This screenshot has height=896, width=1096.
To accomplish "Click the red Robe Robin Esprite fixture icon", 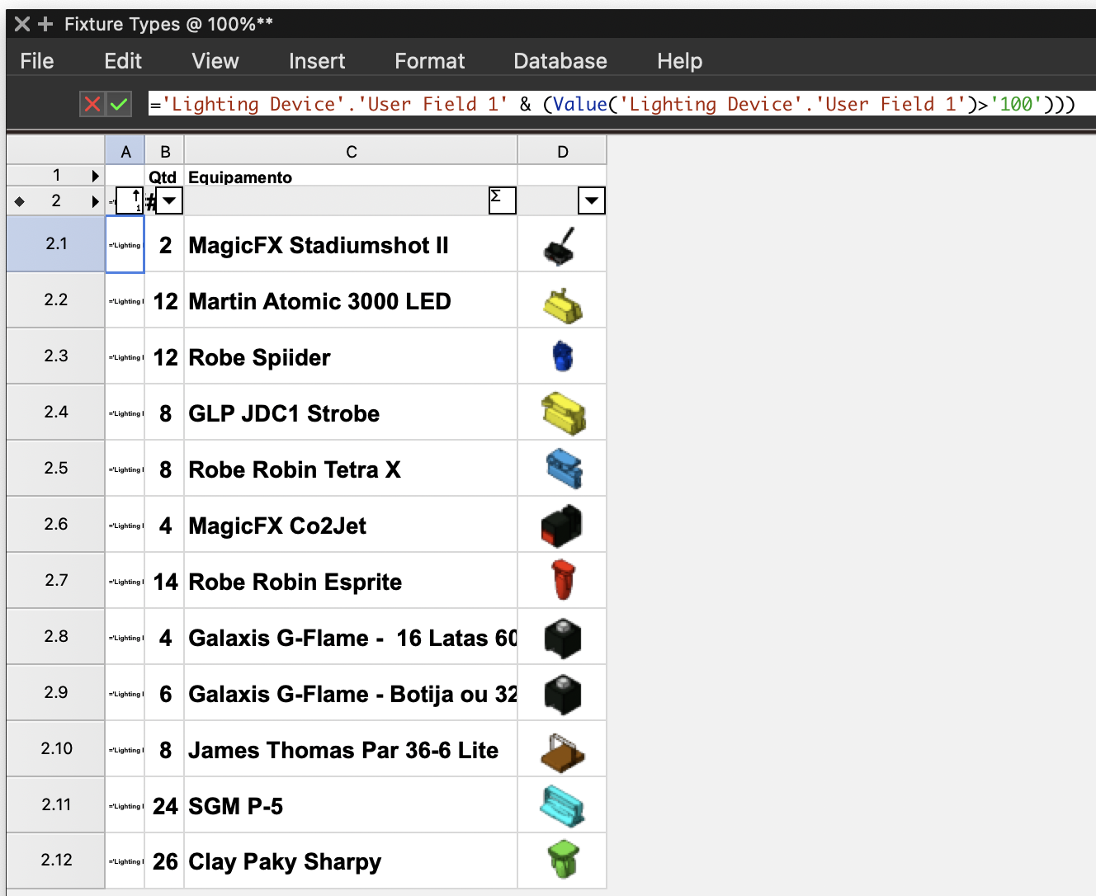I will tap(563, 580).
